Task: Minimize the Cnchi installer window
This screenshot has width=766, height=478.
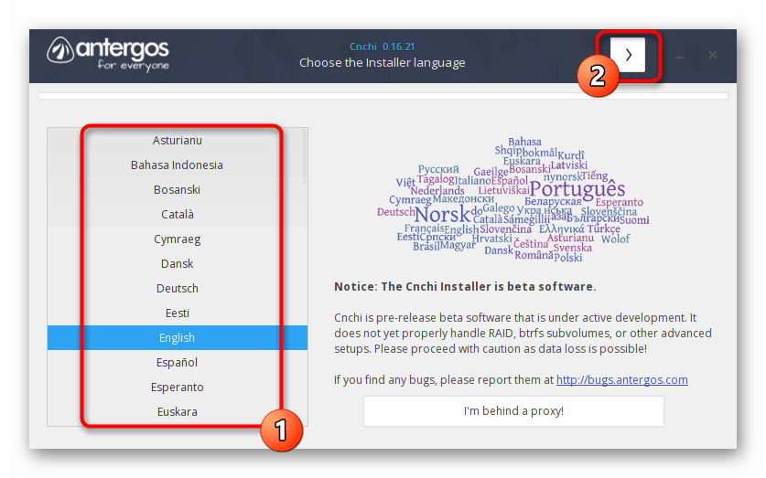Action: click(680, 56)
